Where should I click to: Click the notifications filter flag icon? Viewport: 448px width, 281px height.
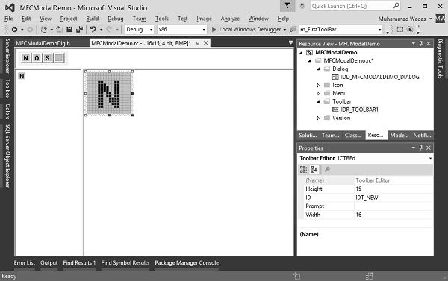click(287, 6)
